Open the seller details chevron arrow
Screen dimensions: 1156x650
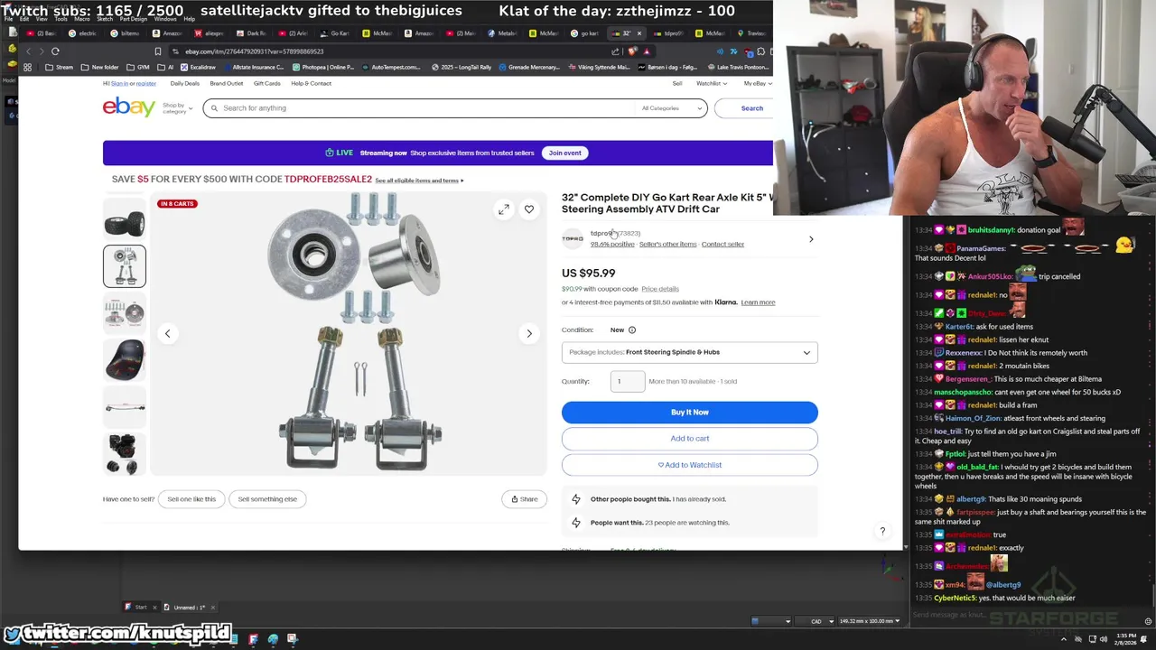pos(811,239)
